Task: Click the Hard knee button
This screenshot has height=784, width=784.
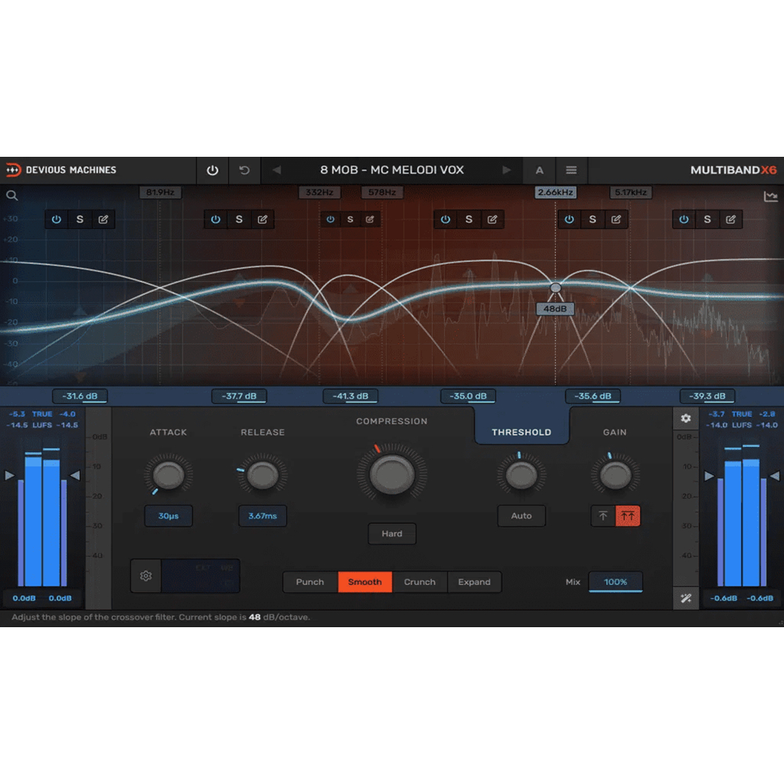Action: 392,534
